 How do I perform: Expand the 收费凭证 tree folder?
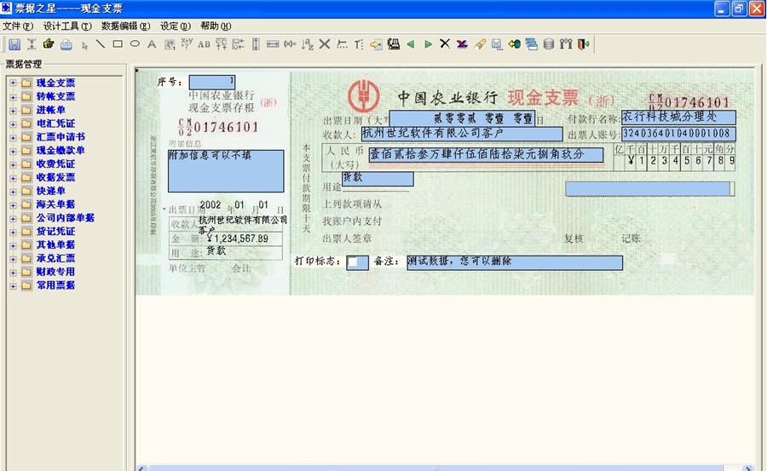coord(13,164)
